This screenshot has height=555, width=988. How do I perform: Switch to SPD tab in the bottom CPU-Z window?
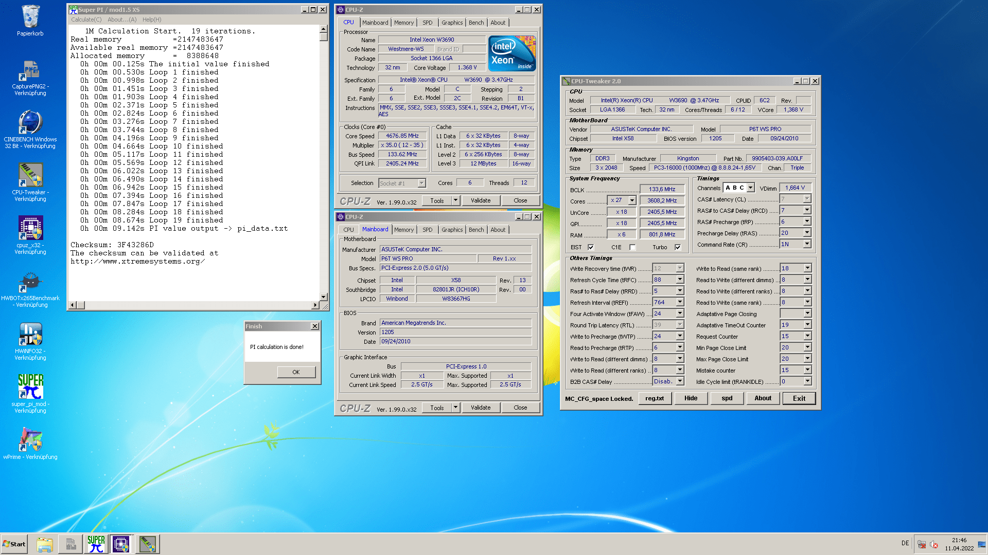427,230
